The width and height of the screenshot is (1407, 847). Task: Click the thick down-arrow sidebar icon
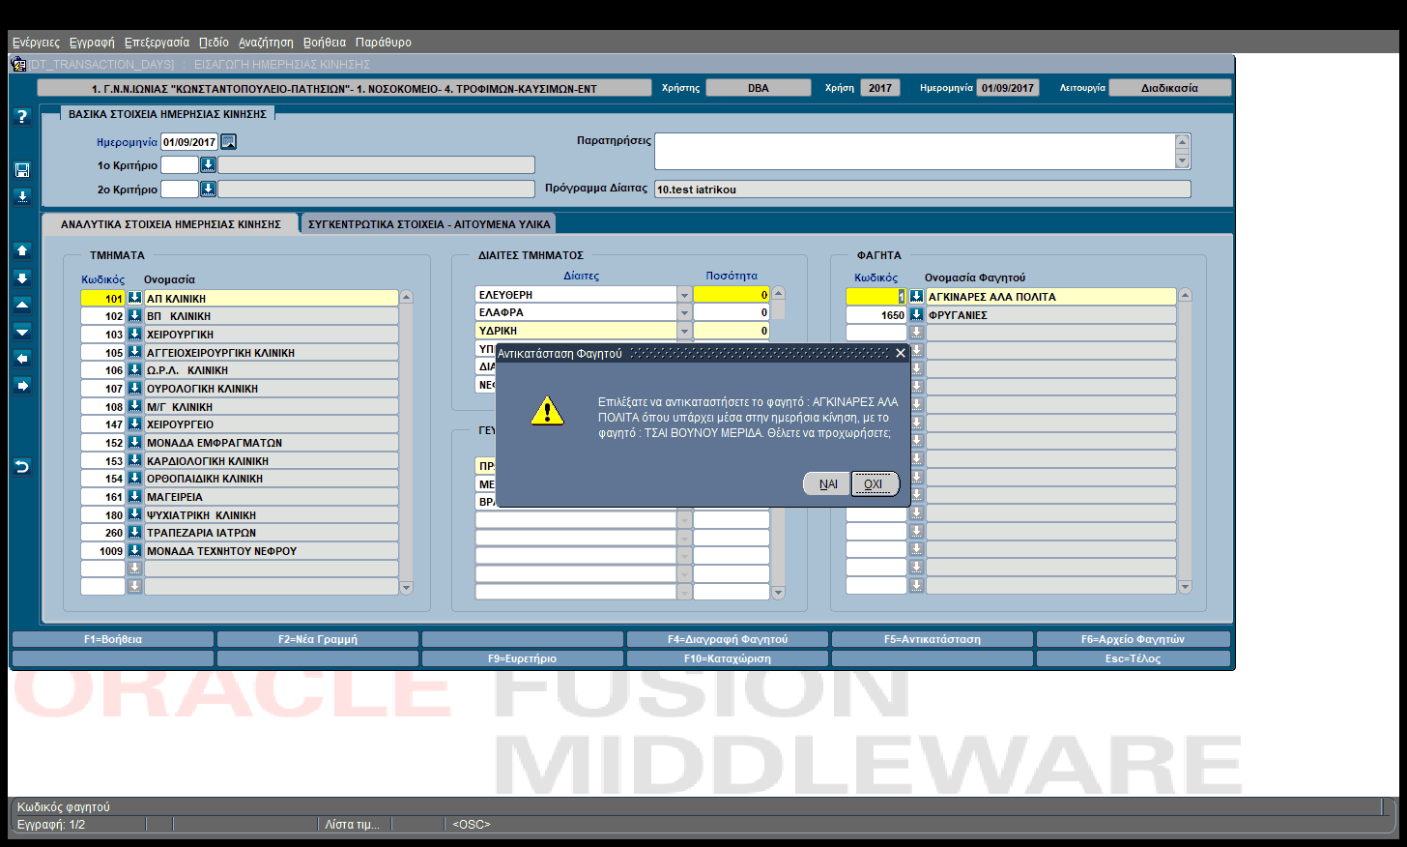[22, 277]
